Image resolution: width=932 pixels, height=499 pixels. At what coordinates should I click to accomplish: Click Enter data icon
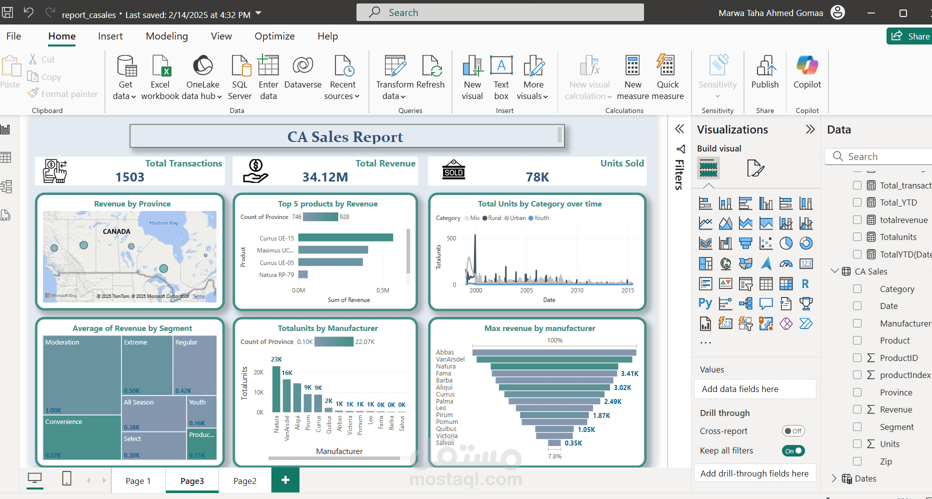click(268, 65)
